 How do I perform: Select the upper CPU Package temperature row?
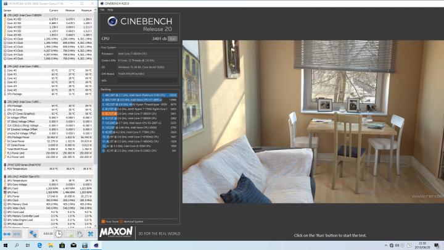tap(48, 94)
